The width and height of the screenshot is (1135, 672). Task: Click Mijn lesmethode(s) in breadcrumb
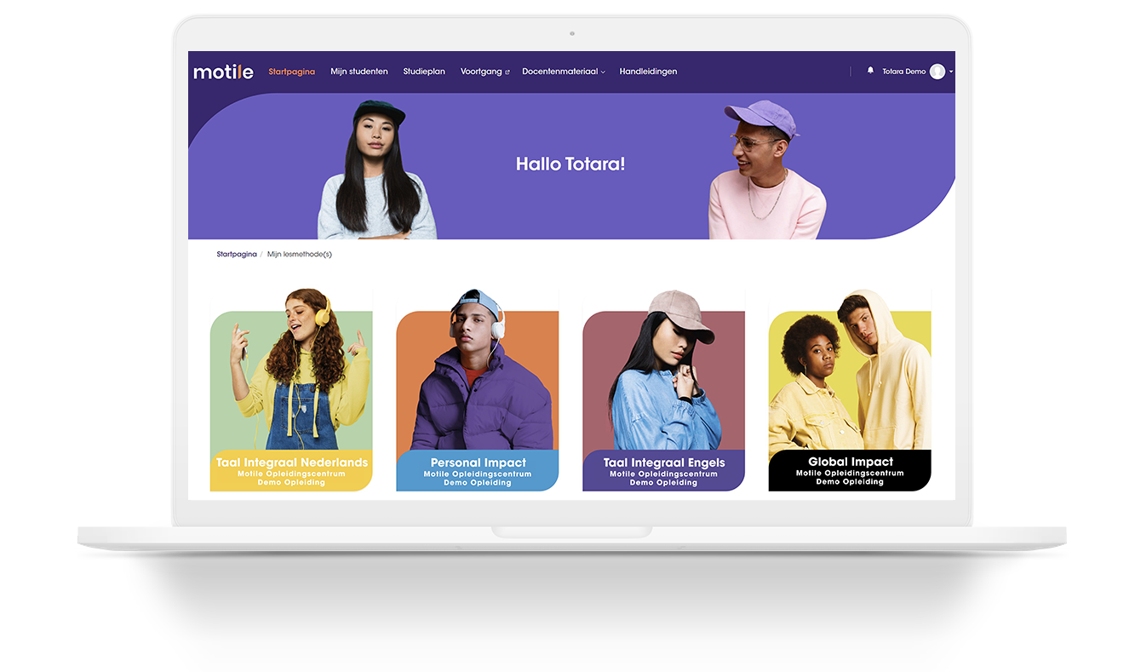click(x=300, y=255)
